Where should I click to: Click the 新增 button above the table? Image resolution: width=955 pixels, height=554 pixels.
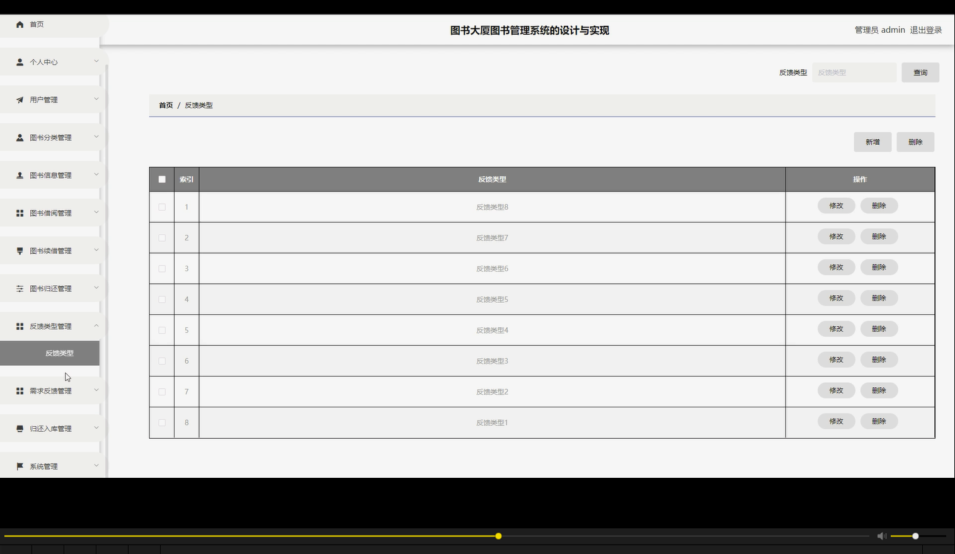pos(872,142)
